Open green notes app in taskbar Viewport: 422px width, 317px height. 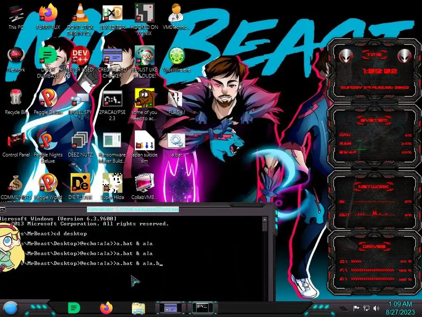coord(74,308)
